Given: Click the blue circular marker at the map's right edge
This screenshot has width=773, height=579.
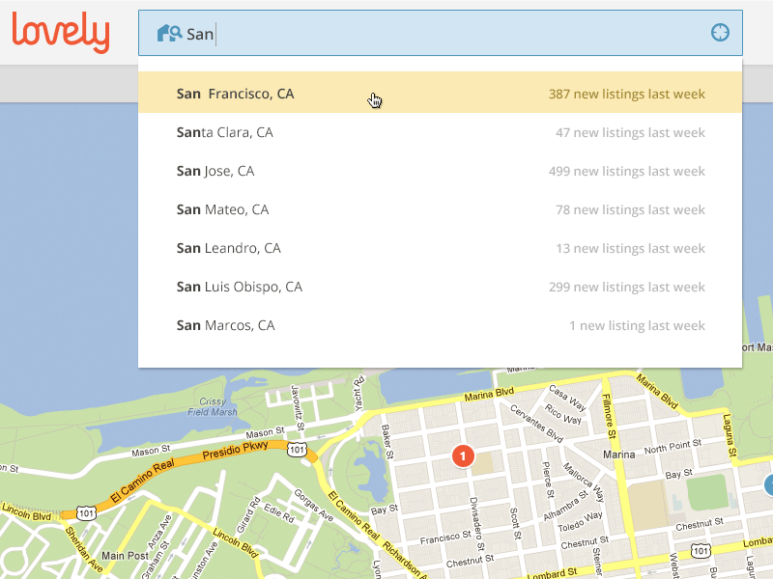Looking at the screenshot, I should click(x=769, y=483).
